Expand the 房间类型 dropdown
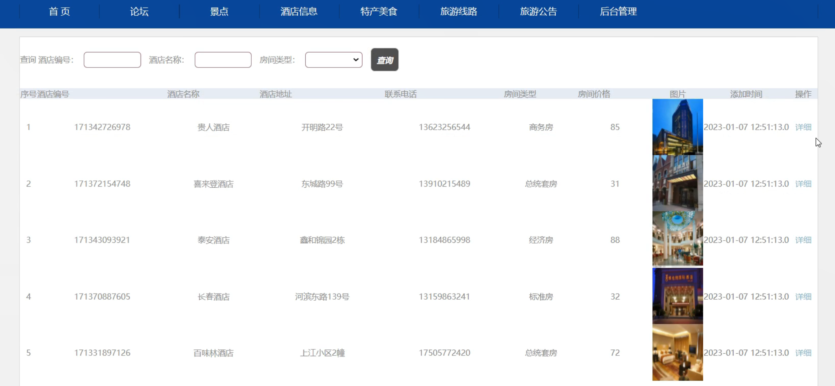 click(334, 60)
